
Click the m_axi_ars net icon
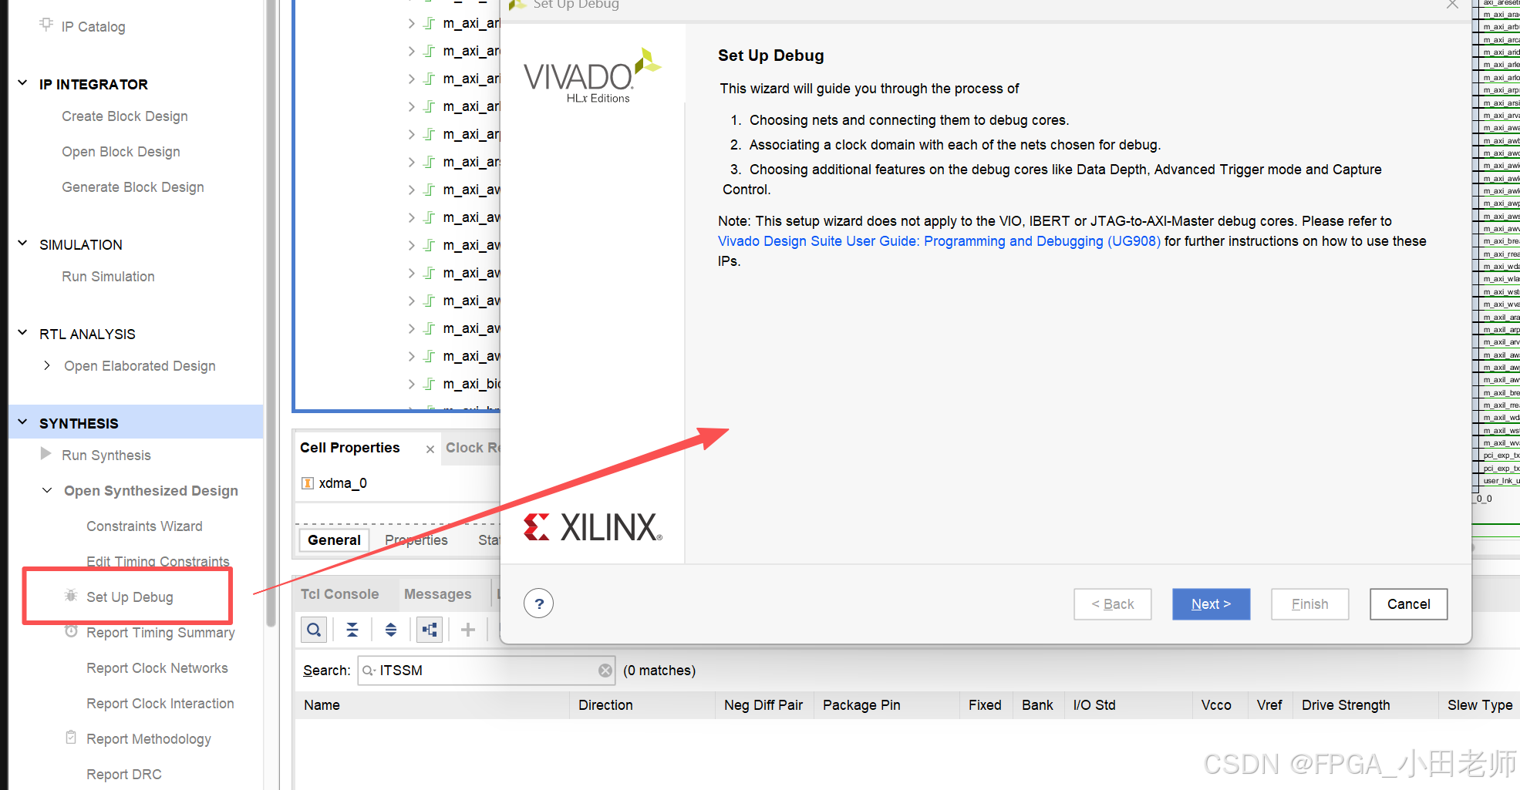tap(430, 162)
